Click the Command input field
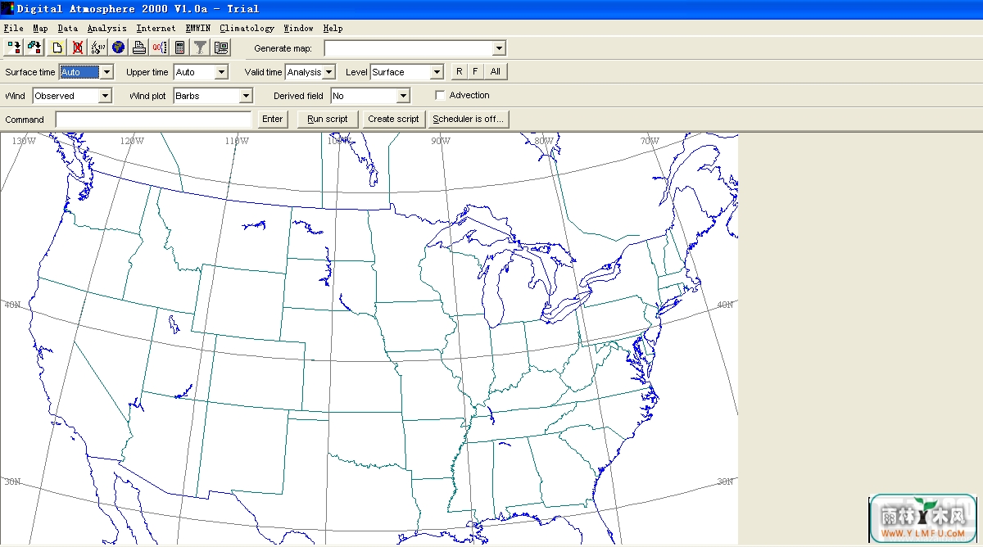 pyautogui.click(x=153, y=120)
